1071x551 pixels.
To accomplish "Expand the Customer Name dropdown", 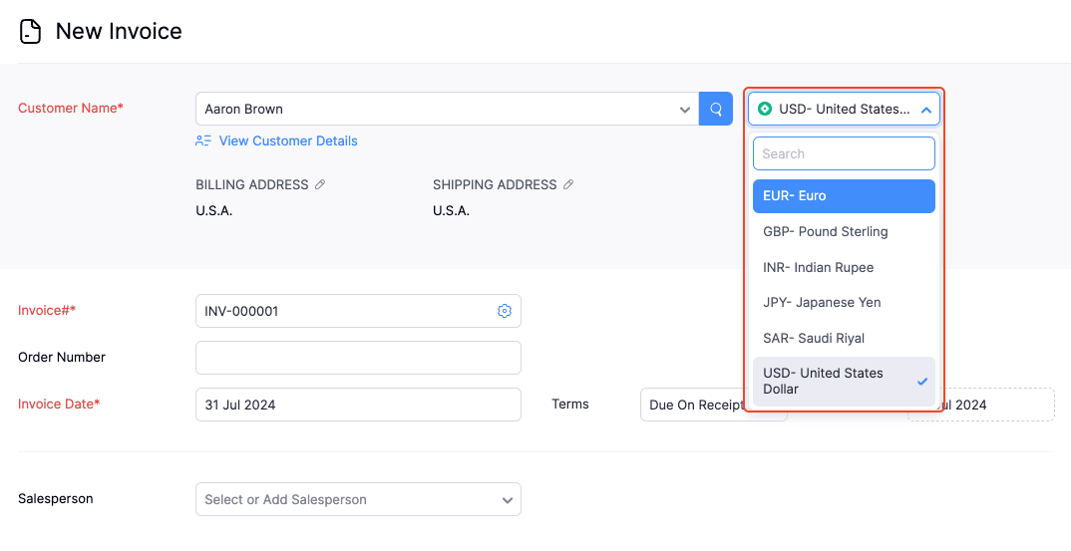I will (685, 109).
